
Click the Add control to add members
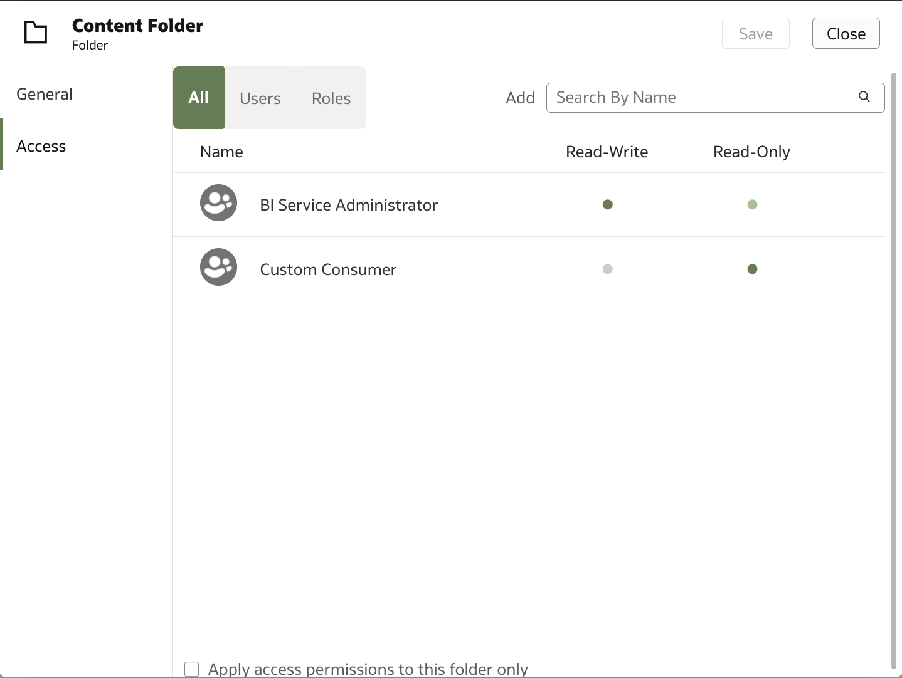520,97
